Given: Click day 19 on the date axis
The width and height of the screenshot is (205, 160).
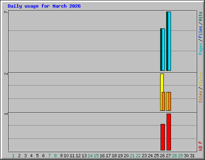Looking at the screenshot, I should click(120, 156).
